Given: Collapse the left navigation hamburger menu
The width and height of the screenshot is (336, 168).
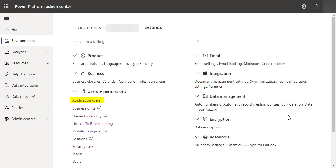Looking at the screenshot, I should coord(6,18).
